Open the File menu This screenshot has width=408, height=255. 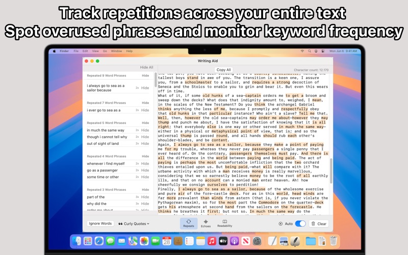coord(76,51)
